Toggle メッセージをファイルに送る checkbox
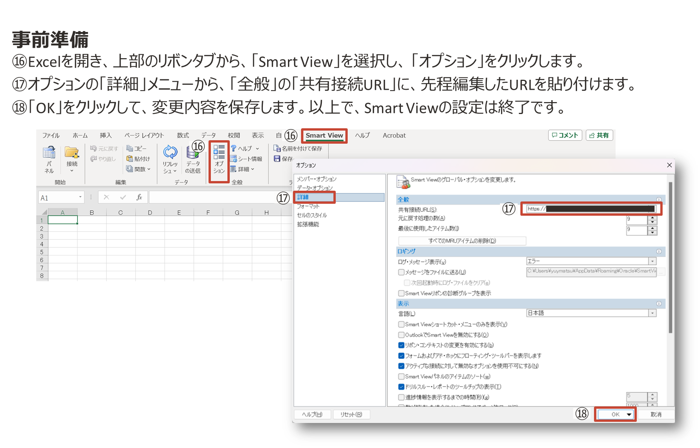This screenshot has height=448, width=700. click(401, 272)
